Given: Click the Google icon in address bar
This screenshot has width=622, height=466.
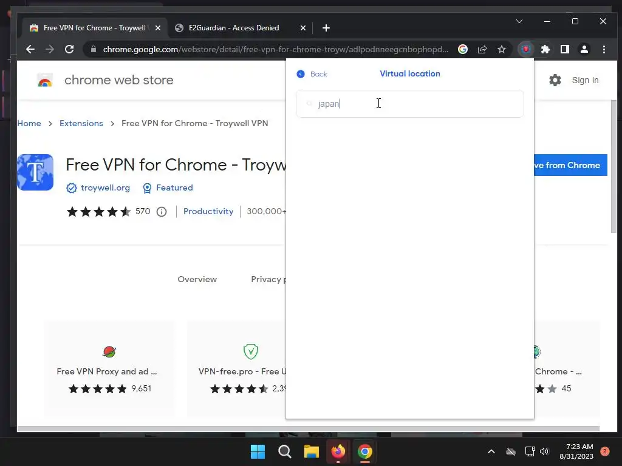Looking at the screenshot, I should [462, 49].
